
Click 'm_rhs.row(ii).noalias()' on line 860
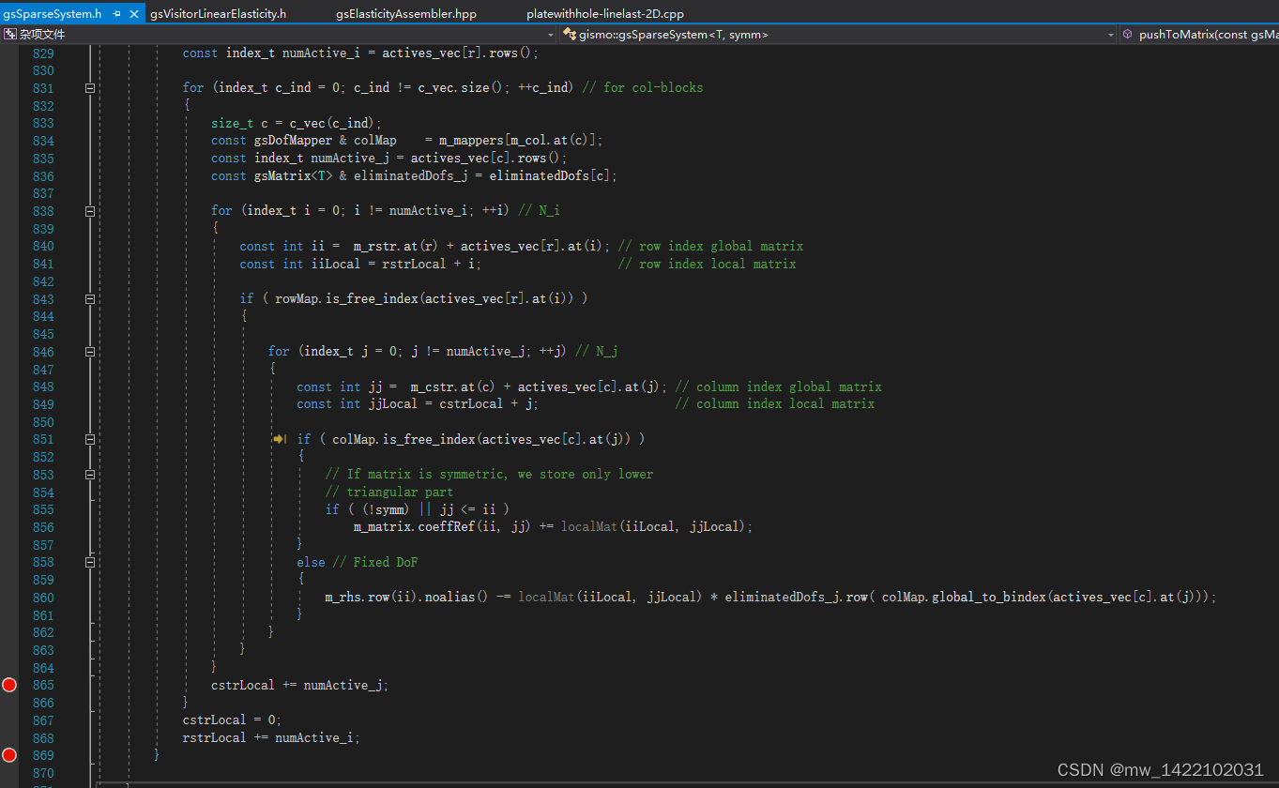click(407, 598)
